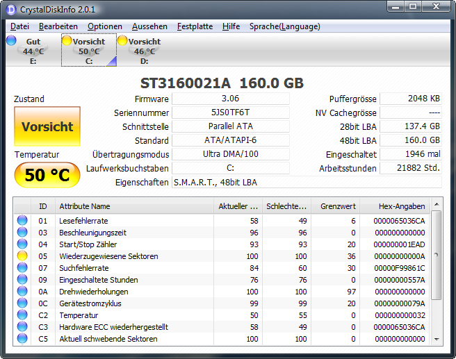Click the yellow status orb for drive C:
This screenshot has width=456, height=359.
pos(67,40)
